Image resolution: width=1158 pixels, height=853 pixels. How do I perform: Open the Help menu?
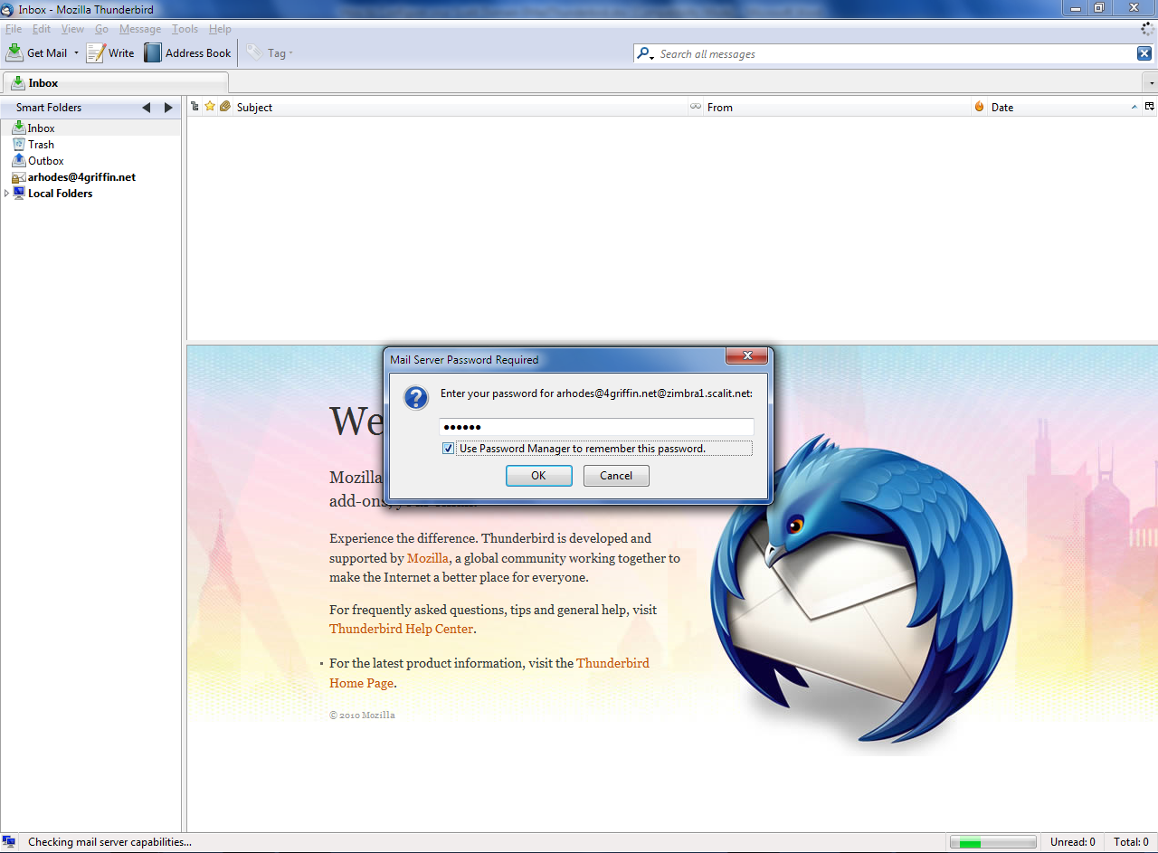[x=220, y=29]
